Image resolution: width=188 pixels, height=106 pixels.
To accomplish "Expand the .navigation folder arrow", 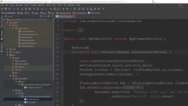I will pos(7,52).
